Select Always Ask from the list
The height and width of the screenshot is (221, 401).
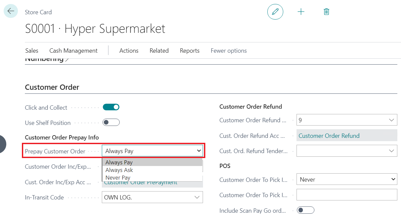coord(119,170)
